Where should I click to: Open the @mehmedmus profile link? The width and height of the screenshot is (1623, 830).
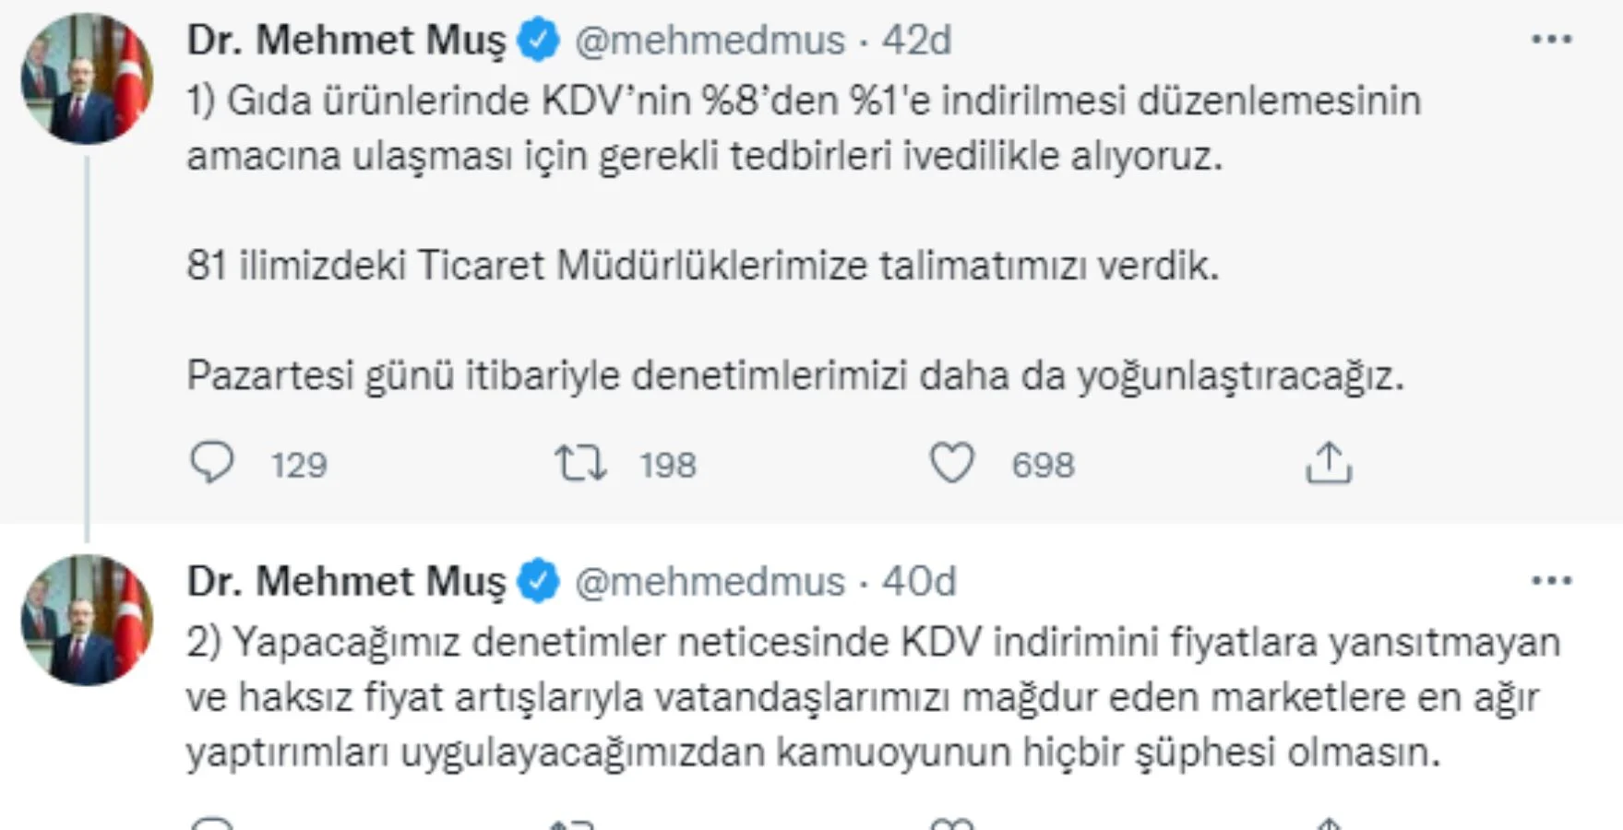tap(710, 39)
